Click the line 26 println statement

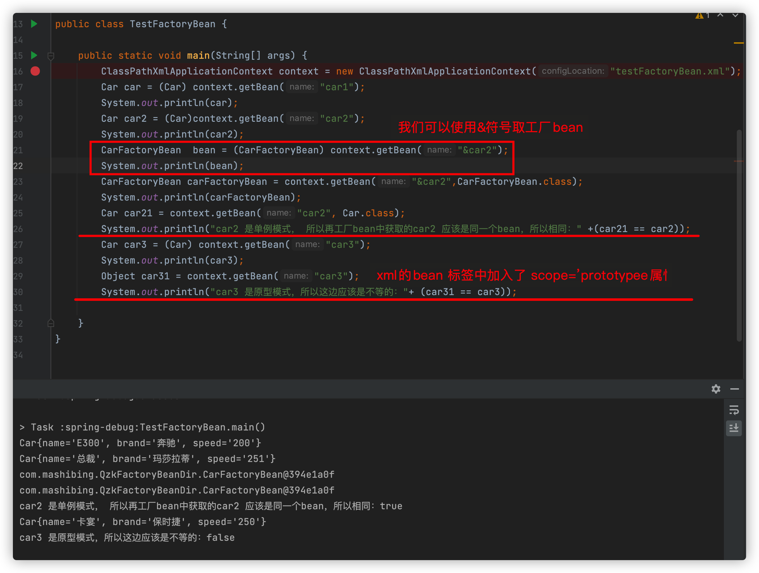(x=396, y=229)
